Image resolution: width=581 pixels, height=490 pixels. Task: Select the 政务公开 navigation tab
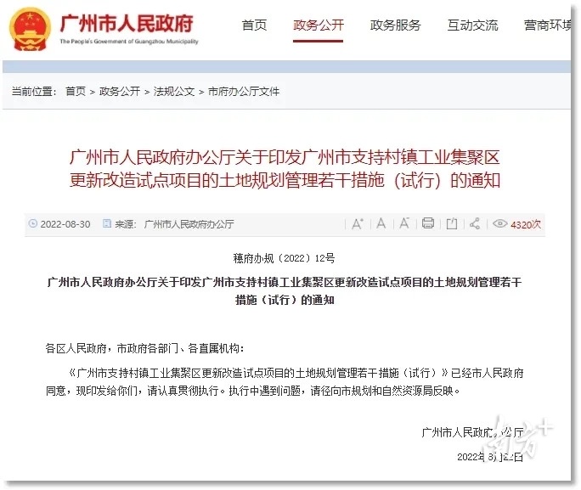tap(319, 25)
